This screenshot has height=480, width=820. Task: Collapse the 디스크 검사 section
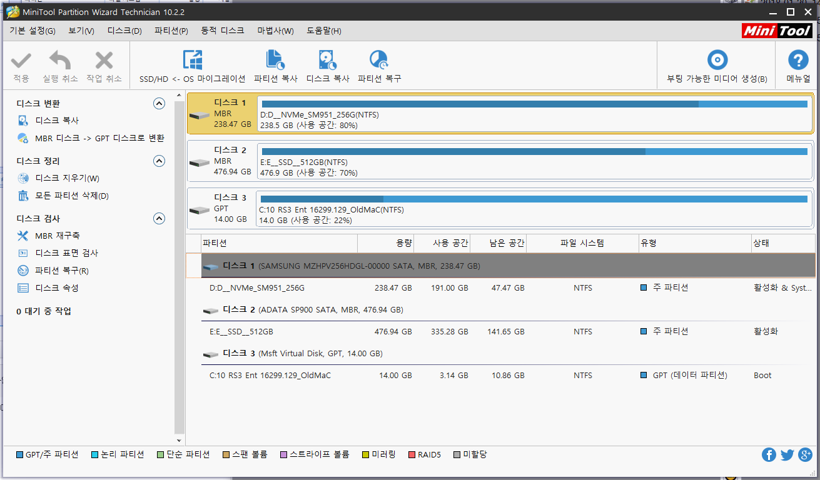tap(159, 218)
